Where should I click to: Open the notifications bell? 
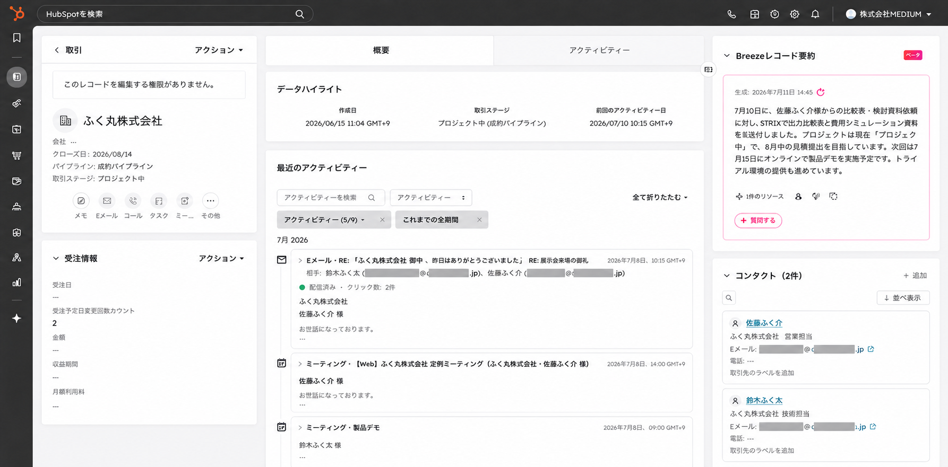pos(815,14)
